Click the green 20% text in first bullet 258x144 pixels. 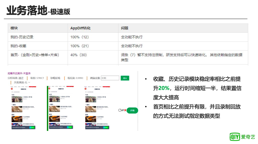pos(164,88)
